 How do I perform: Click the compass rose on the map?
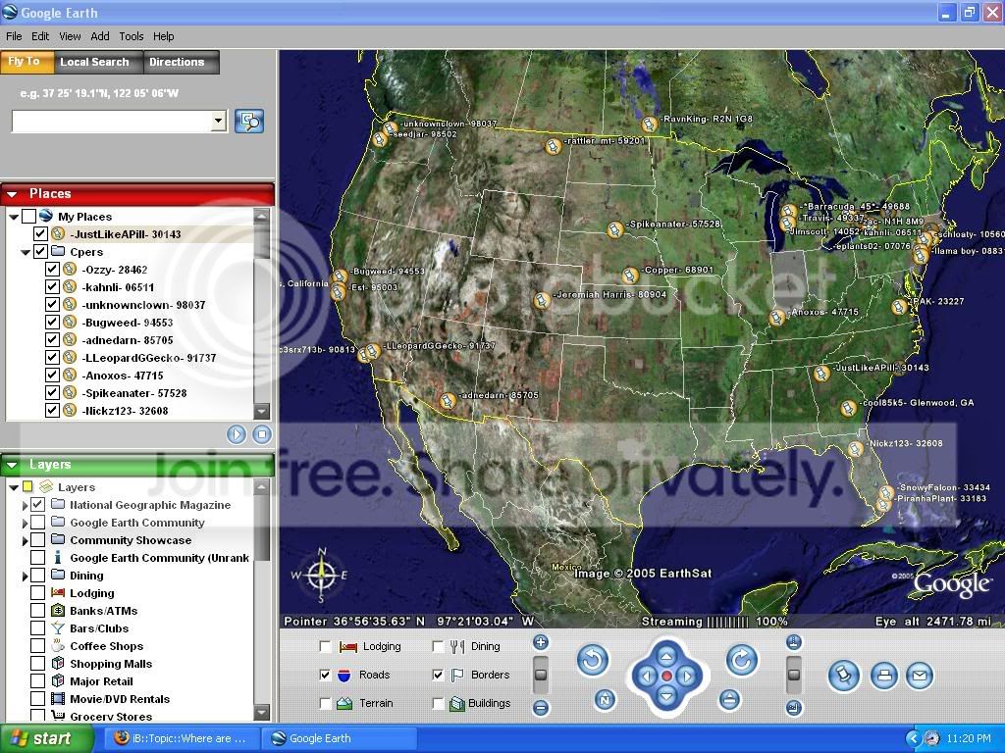(322, 575)
